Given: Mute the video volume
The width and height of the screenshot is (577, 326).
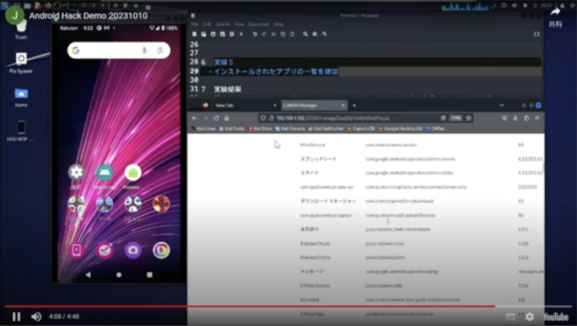Looking at the screenshot, I should coord(36,316).
